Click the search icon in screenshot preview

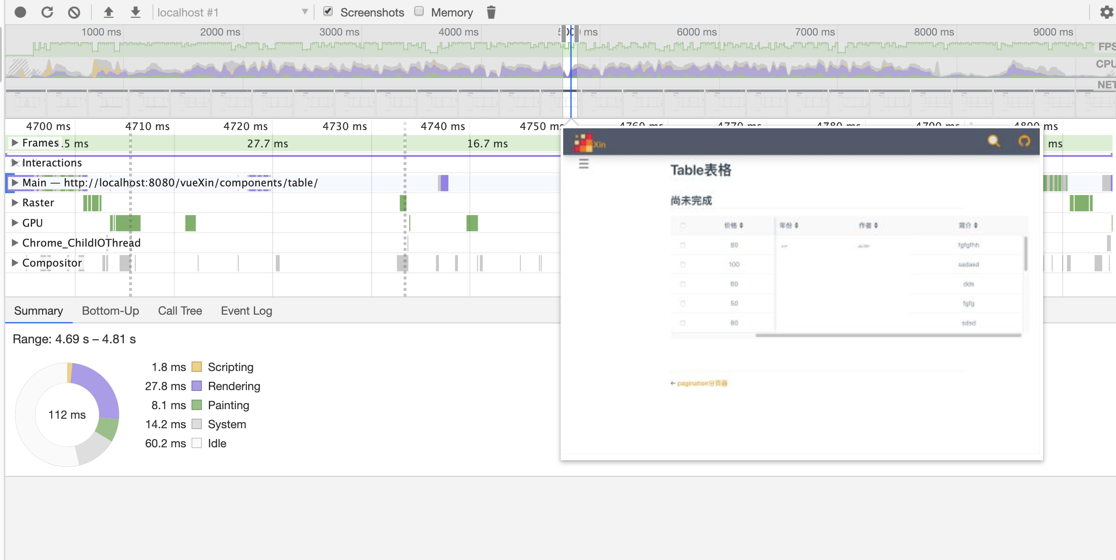tap(993, 141)
